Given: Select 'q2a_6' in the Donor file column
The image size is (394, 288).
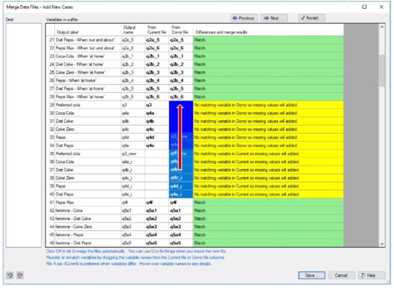Looking at the screenshot, I should click(177, 48).
